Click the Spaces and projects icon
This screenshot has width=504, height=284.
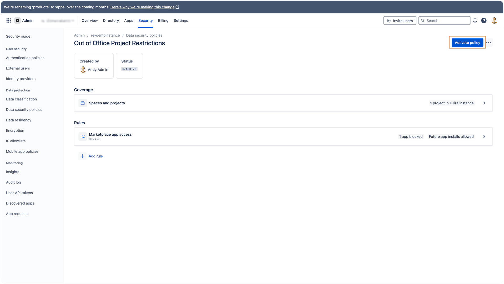tap(83, 103)
